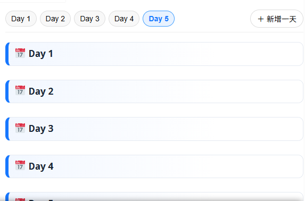Click the Day 3 heading text
Screen dimensions: 305x201
click(41, 129)
